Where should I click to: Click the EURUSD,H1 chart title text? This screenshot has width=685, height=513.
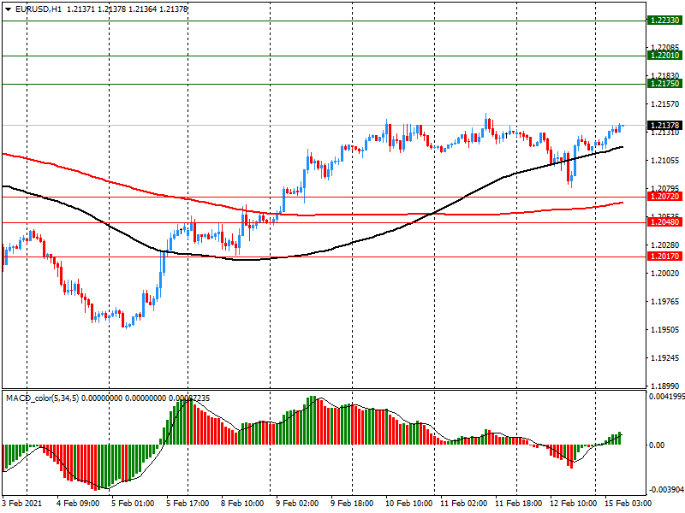39,9
